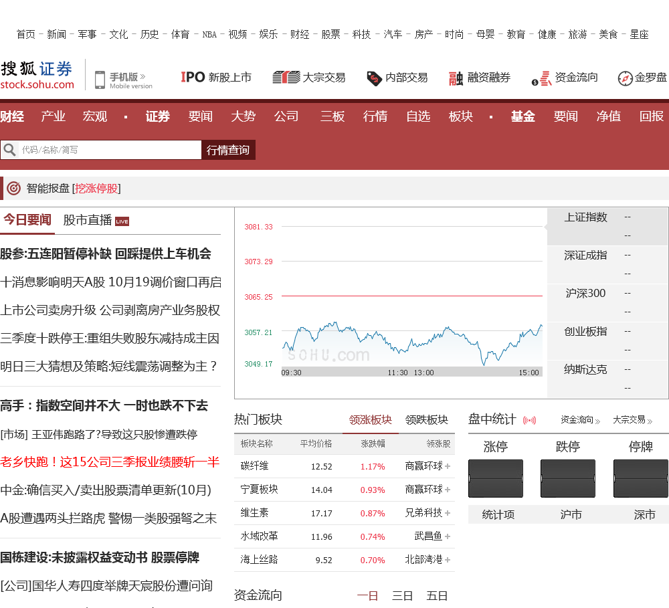
Task: Open 财经 in the red navigation bar
Action: 12,116
